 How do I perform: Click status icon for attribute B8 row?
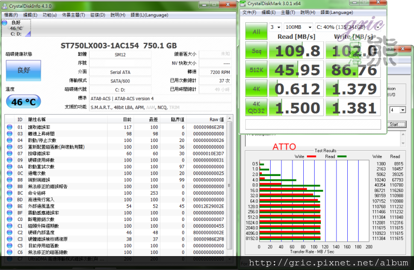9,180
